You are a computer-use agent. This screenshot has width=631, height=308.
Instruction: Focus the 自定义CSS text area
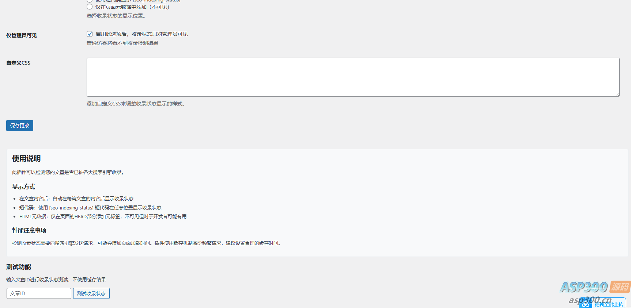[353, 77]
